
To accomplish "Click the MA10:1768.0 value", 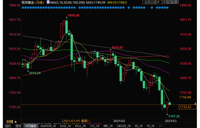I will [117, 2].
